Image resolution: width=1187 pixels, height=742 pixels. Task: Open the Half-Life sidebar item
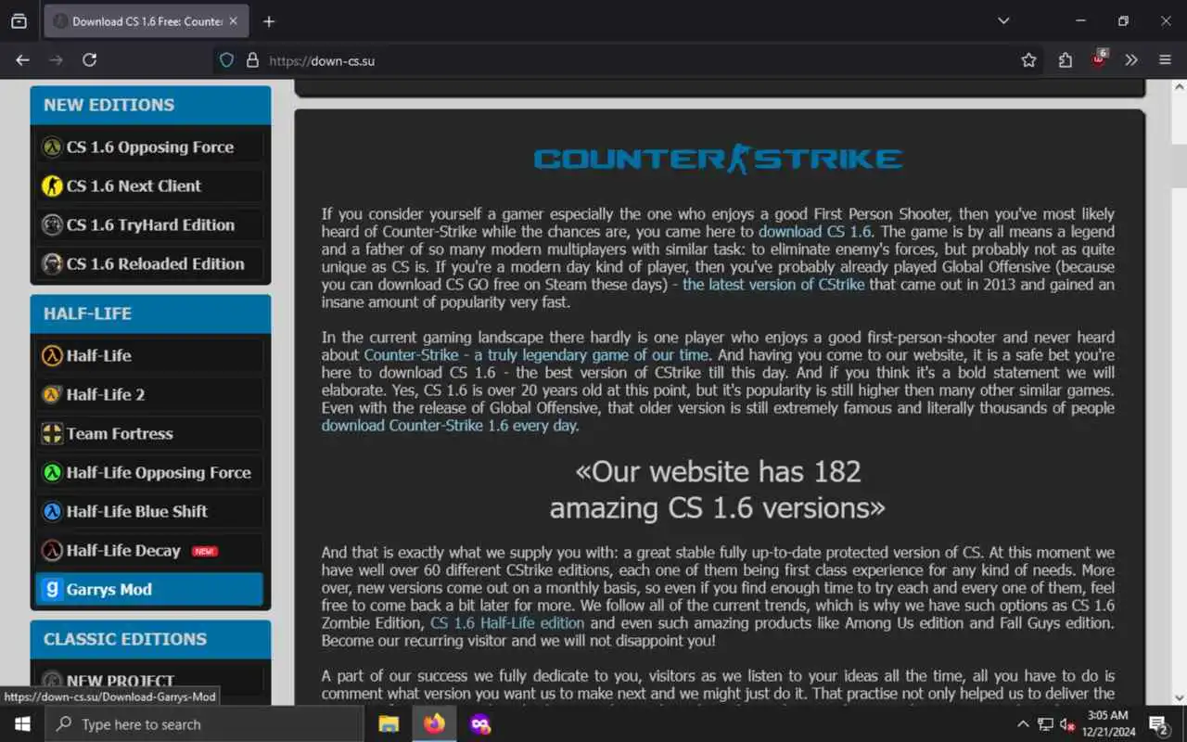tap(149, 355)
